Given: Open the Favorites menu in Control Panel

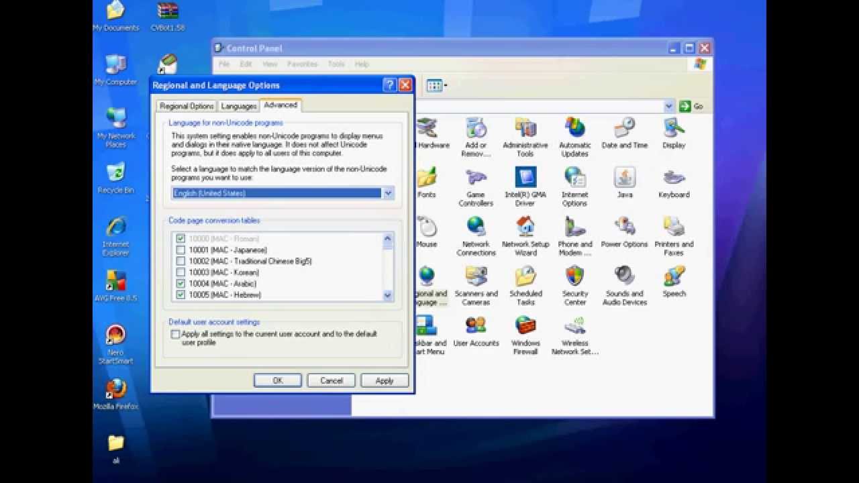Looking at the screenshot, I should (303, 64).
